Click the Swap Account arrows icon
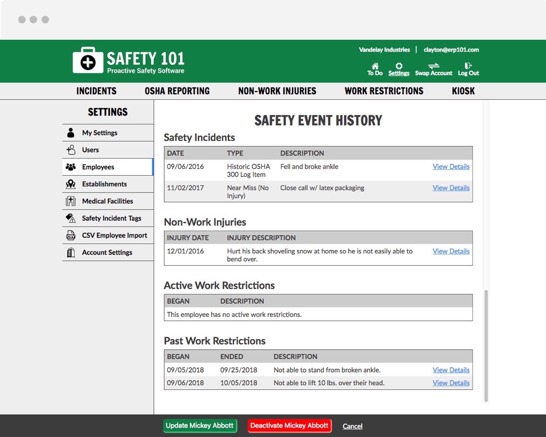The image size is (546, 437). (x=434, y=66)
